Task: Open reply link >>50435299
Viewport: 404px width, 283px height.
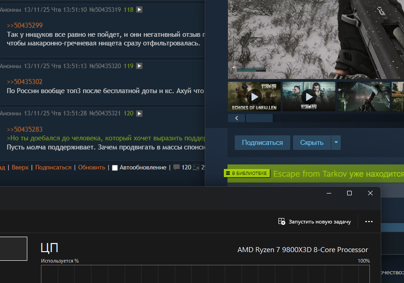Action: pyautogui.click(x=25, y=25)
